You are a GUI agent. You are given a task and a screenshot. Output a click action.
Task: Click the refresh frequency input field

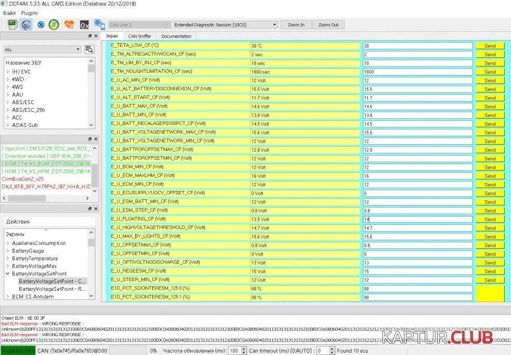235,351
